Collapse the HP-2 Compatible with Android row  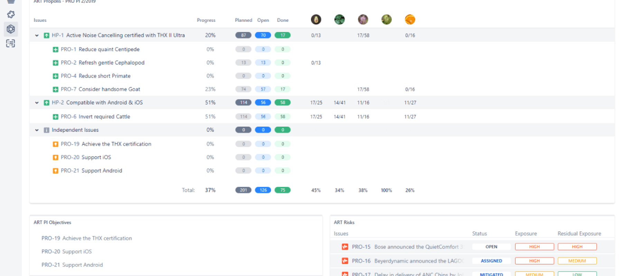pos(37,103)
